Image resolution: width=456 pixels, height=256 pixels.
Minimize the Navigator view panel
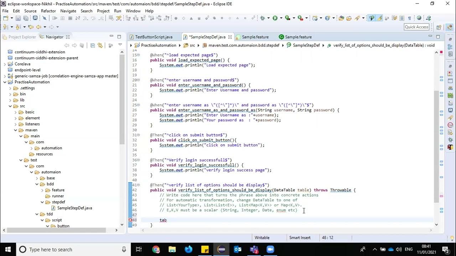(112, 36)
